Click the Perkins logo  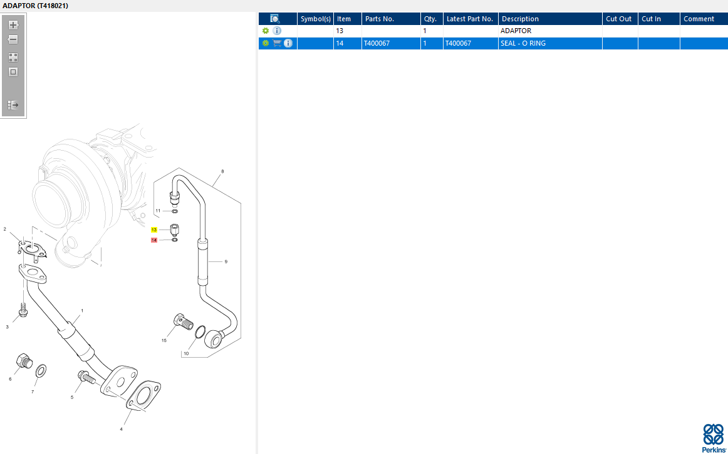[713, 438]
